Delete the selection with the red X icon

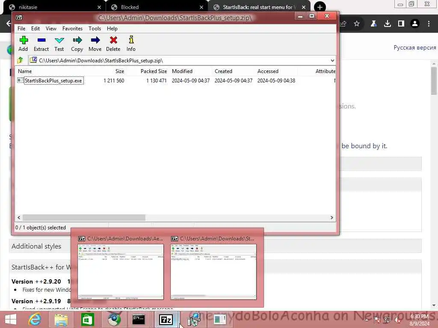coord(113,44)
